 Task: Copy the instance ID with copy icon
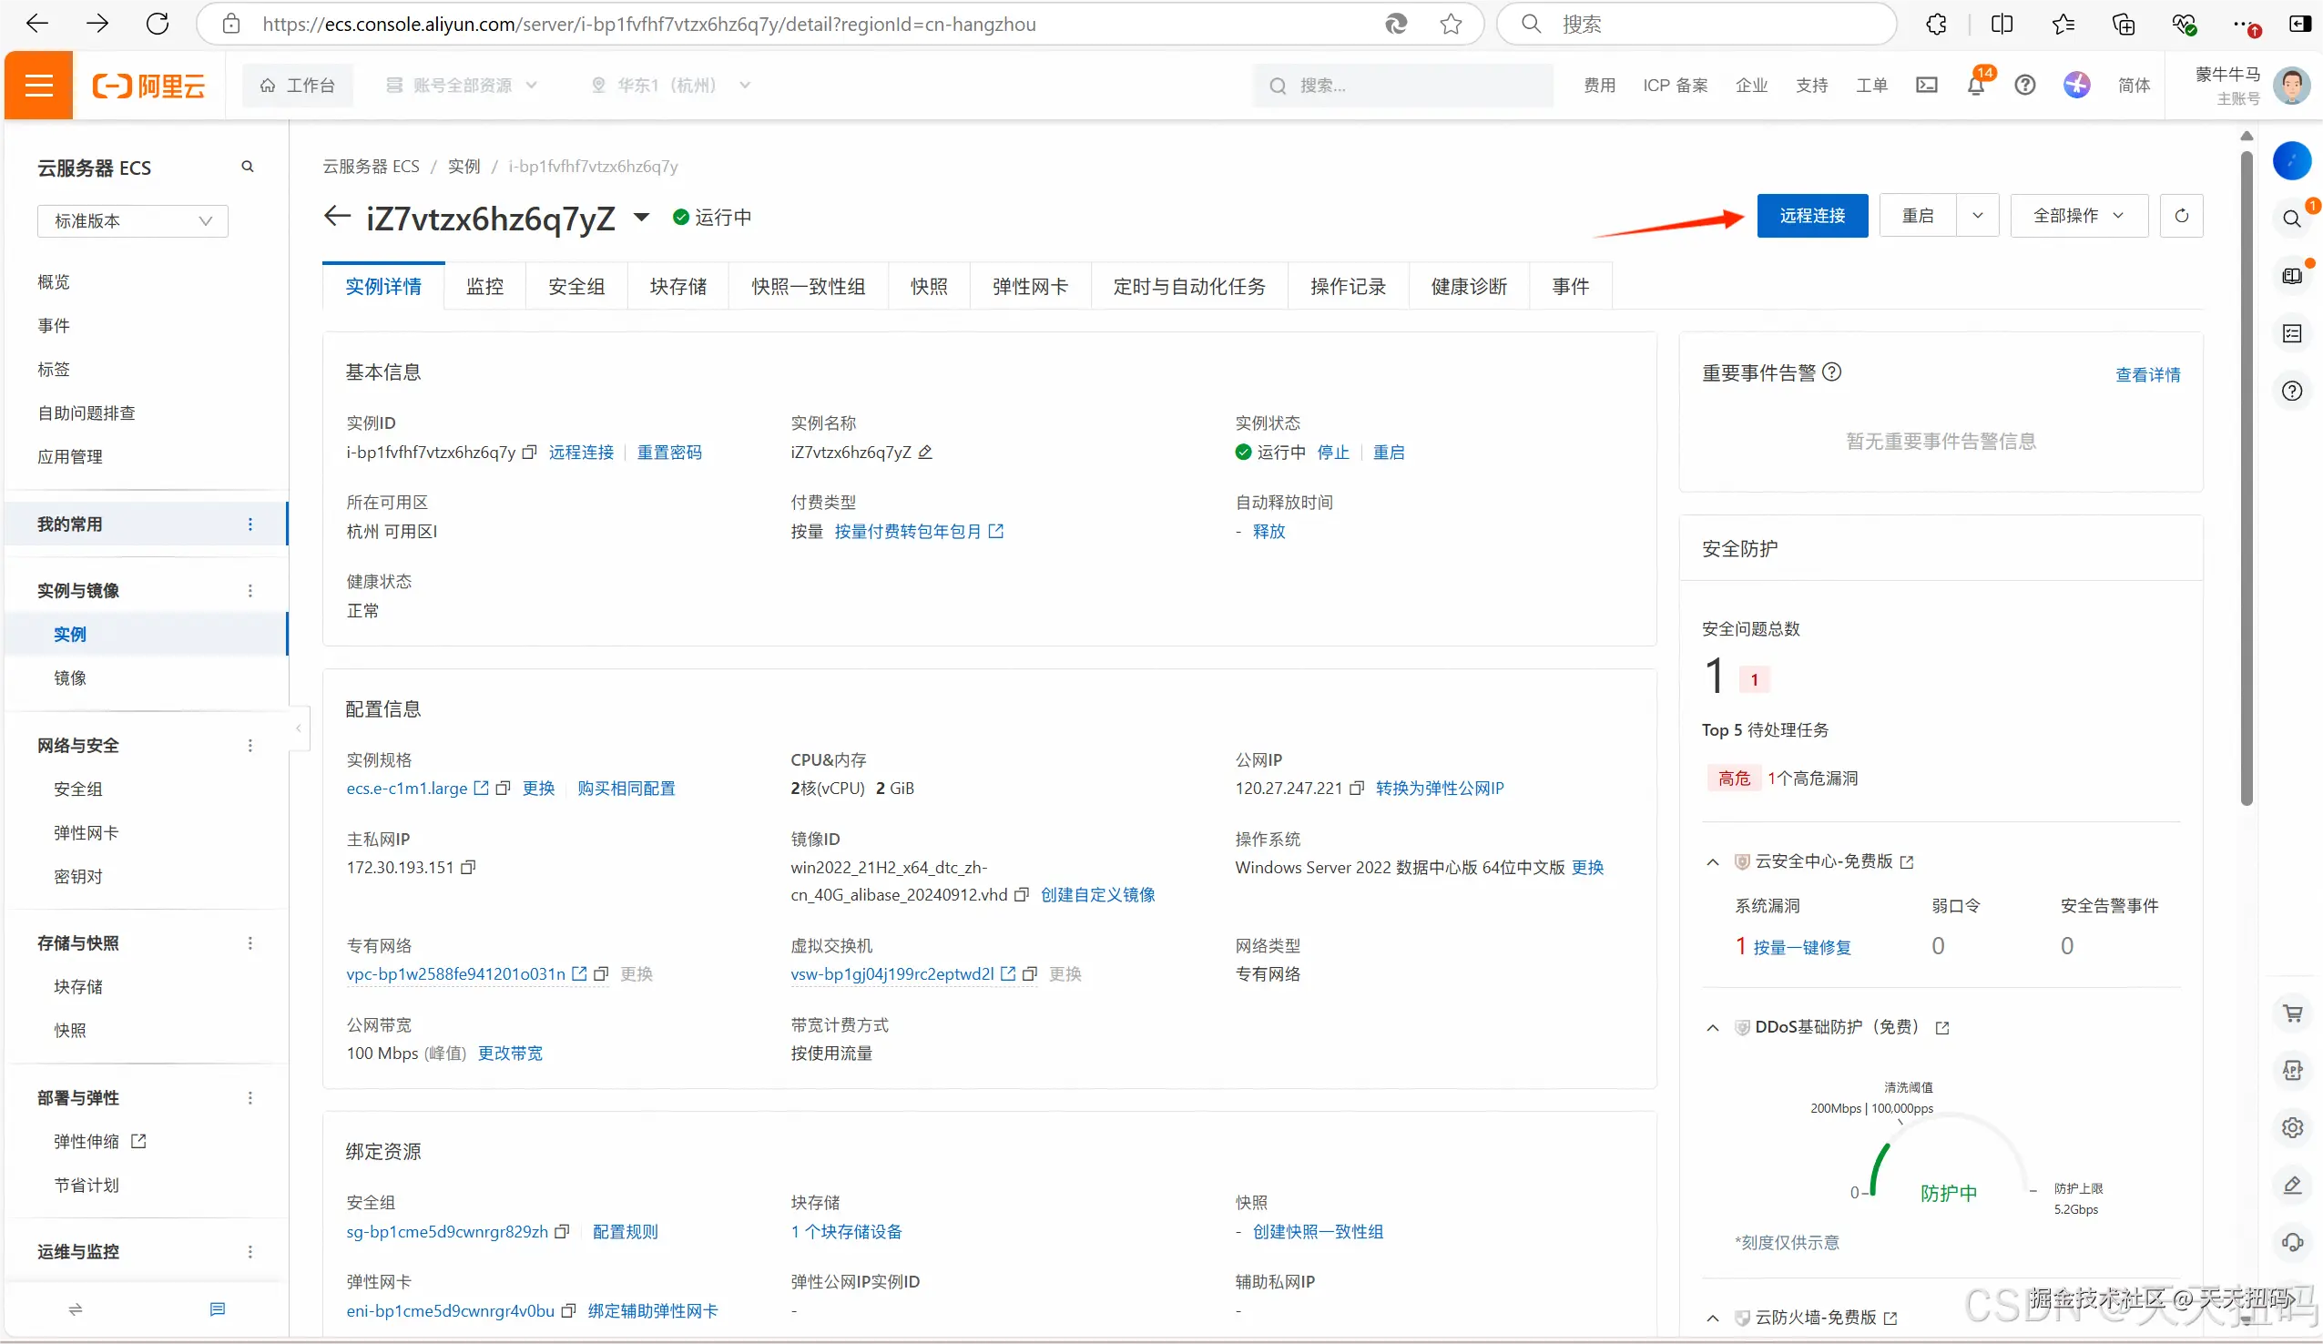pos(529,453)
